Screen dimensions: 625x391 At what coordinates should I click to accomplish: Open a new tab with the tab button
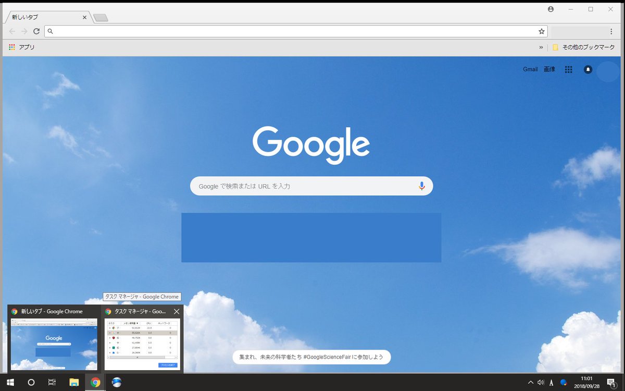click(x=101, y=18)
